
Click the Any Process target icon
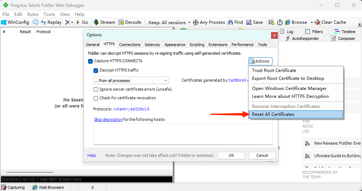(196, 22)
